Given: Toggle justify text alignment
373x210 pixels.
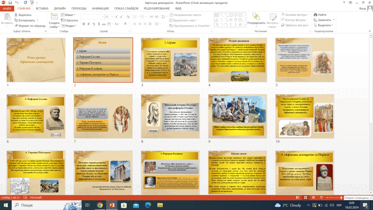Looking at the screenshot, I should click(x=150, y=24).
